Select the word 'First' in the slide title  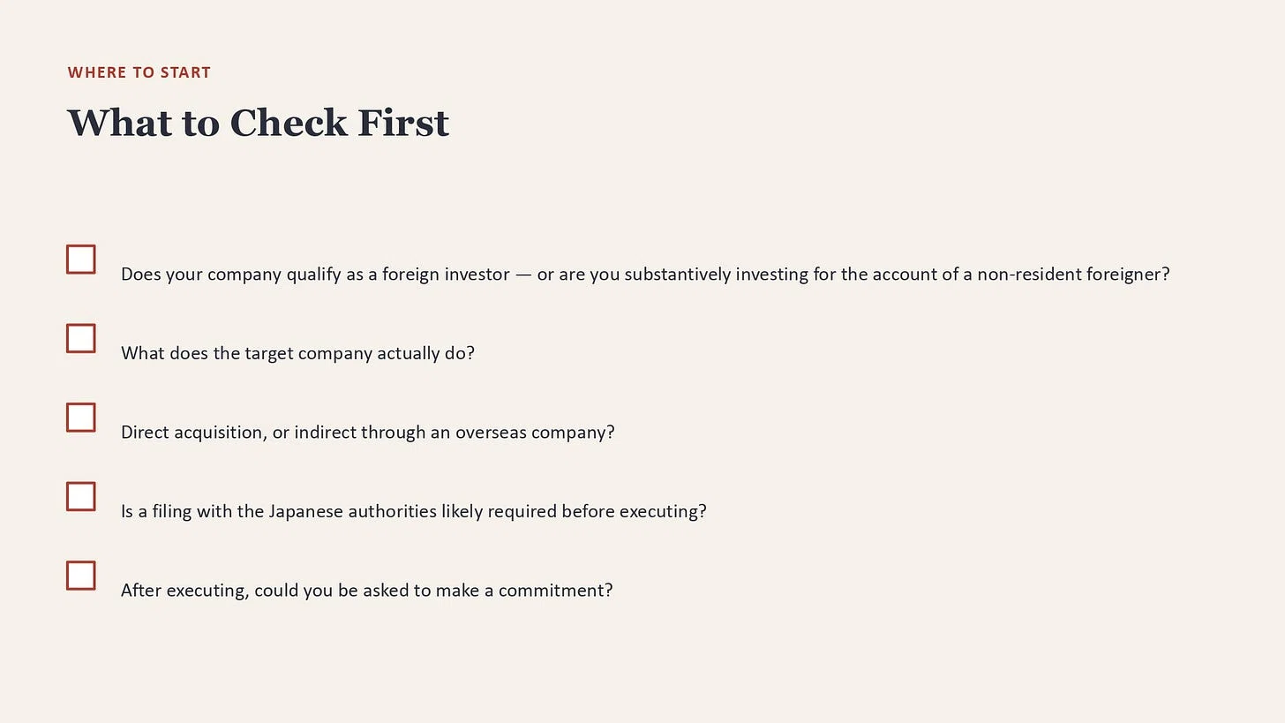[x=403, y=123]
